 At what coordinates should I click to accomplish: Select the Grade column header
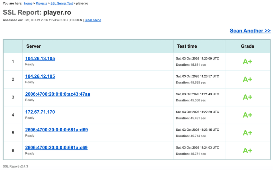tap(247, 46)
